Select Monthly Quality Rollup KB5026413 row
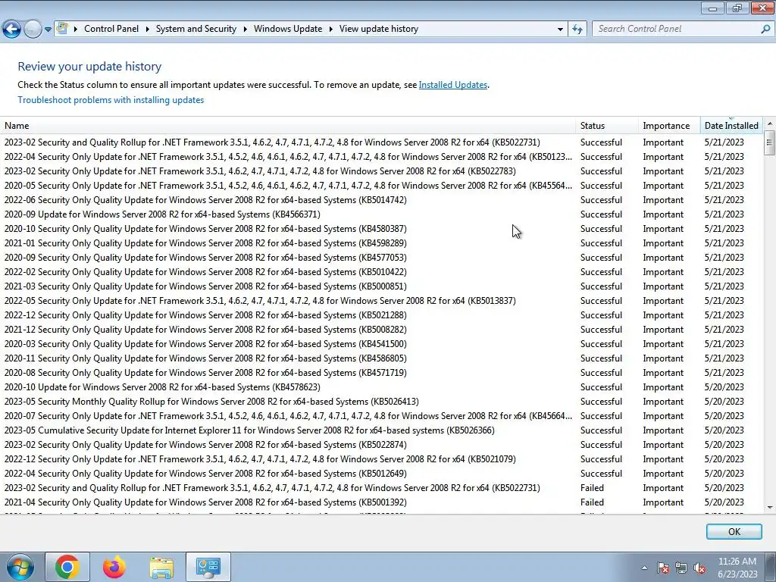This screenshot has height=582, width=776. click(381, 402)
